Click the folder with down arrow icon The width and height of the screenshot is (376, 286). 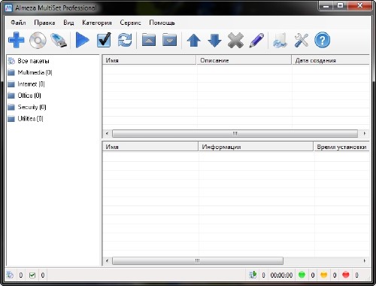pyautogui.click(x=169, y=40)
